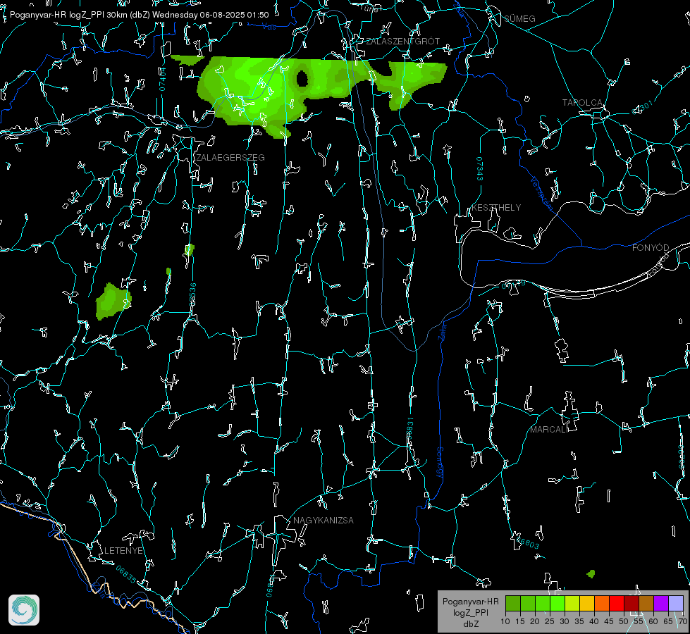The height and width of the screenshot is (634, 690).
Task: Select the 35-40 dBZ amber swatch
Action: pyautogui.click(x=587, y=603)
